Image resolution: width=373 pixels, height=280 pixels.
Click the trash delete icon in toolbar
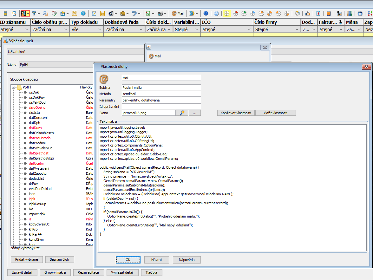(5, 13)
